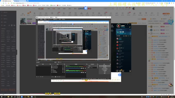Toggle visibility eye of first text source
The image size is (175, 98).
[x=63, y=66]
